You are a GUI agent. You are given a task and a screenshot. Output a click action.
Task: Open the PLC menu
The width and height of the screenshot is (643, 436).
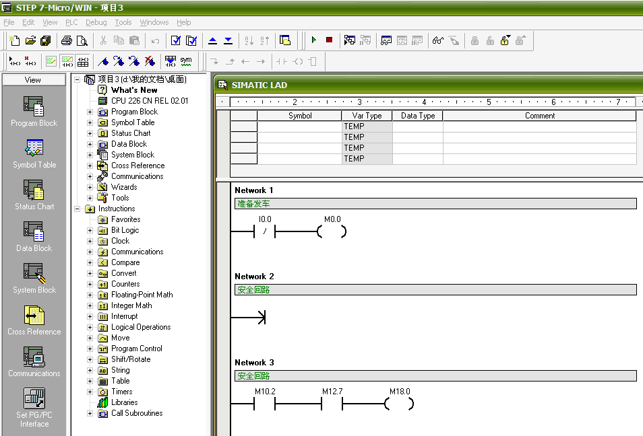pos(71,22)
